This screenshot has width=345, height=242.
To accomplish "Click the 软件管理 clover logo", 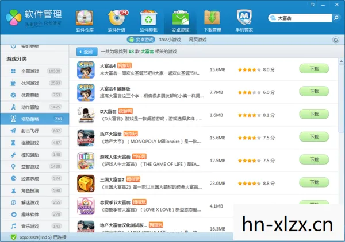I will tap(14, 17).
